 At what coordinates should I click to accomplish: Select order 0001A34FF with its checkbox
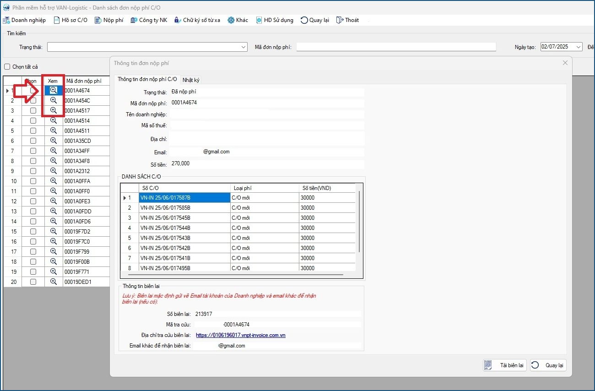tap(33, 151)
